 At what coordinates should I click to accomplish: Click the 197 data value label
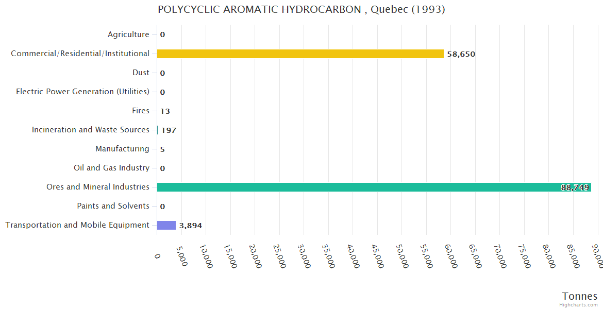pyautogui.click(x=169, y=130)
